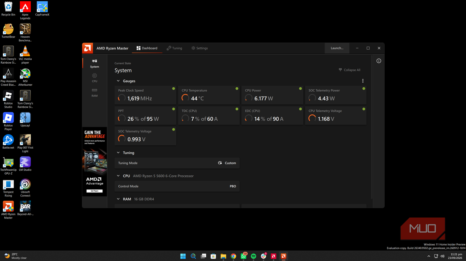Screen dimensions: 466x261
Task: Open the MSI Afterburner desktop shortcut
Action: [x=25, y=77]
